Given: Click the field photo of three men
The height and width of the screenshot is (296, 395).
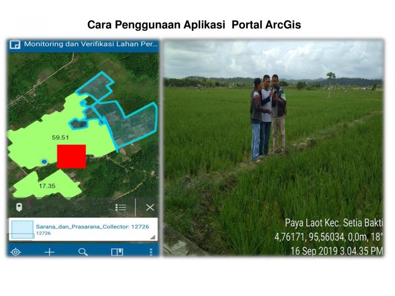Looking at the screenshot, I should pos(273,148).
